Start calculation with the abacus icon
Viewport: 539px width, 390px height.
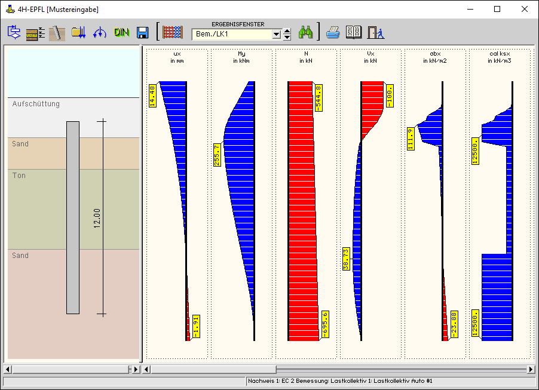click(x=172, y=32)
